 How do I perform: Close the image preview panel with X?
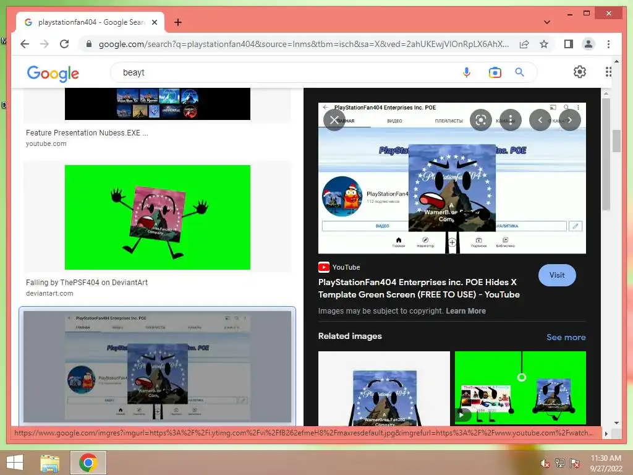click(334, 120)
